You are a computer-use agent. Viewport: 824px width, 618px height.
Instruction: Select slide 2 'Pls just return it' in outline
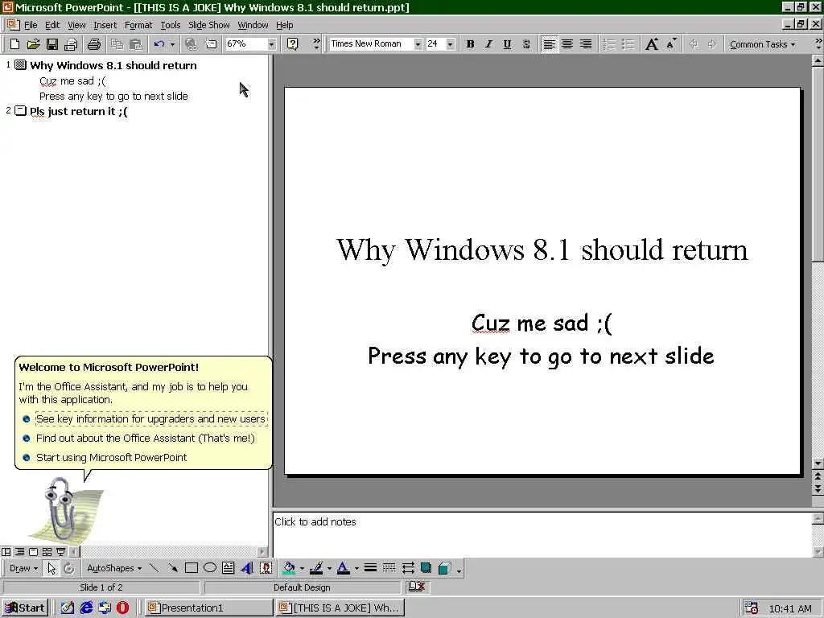(x=78, y=111)
